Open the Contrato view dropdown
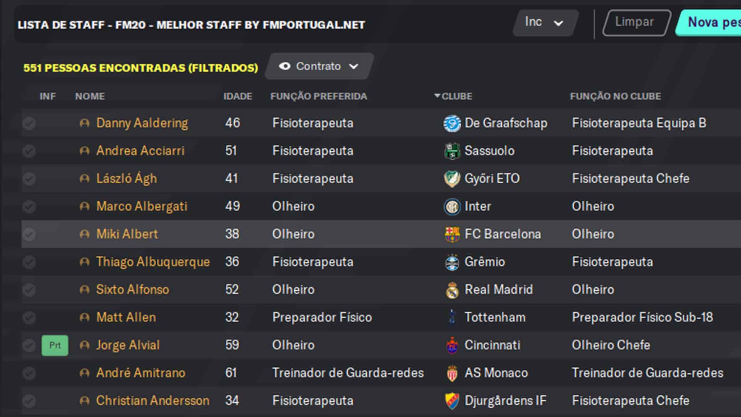The width and height of the screenshot is (741, 417). point(319,66)
